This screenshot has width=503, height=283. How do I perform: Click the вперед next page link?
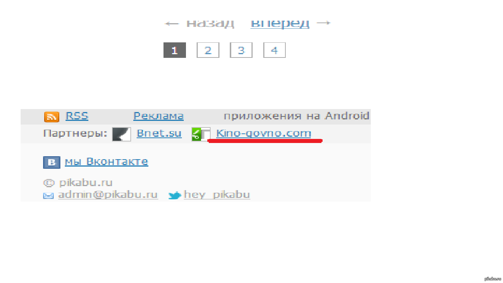280,23
